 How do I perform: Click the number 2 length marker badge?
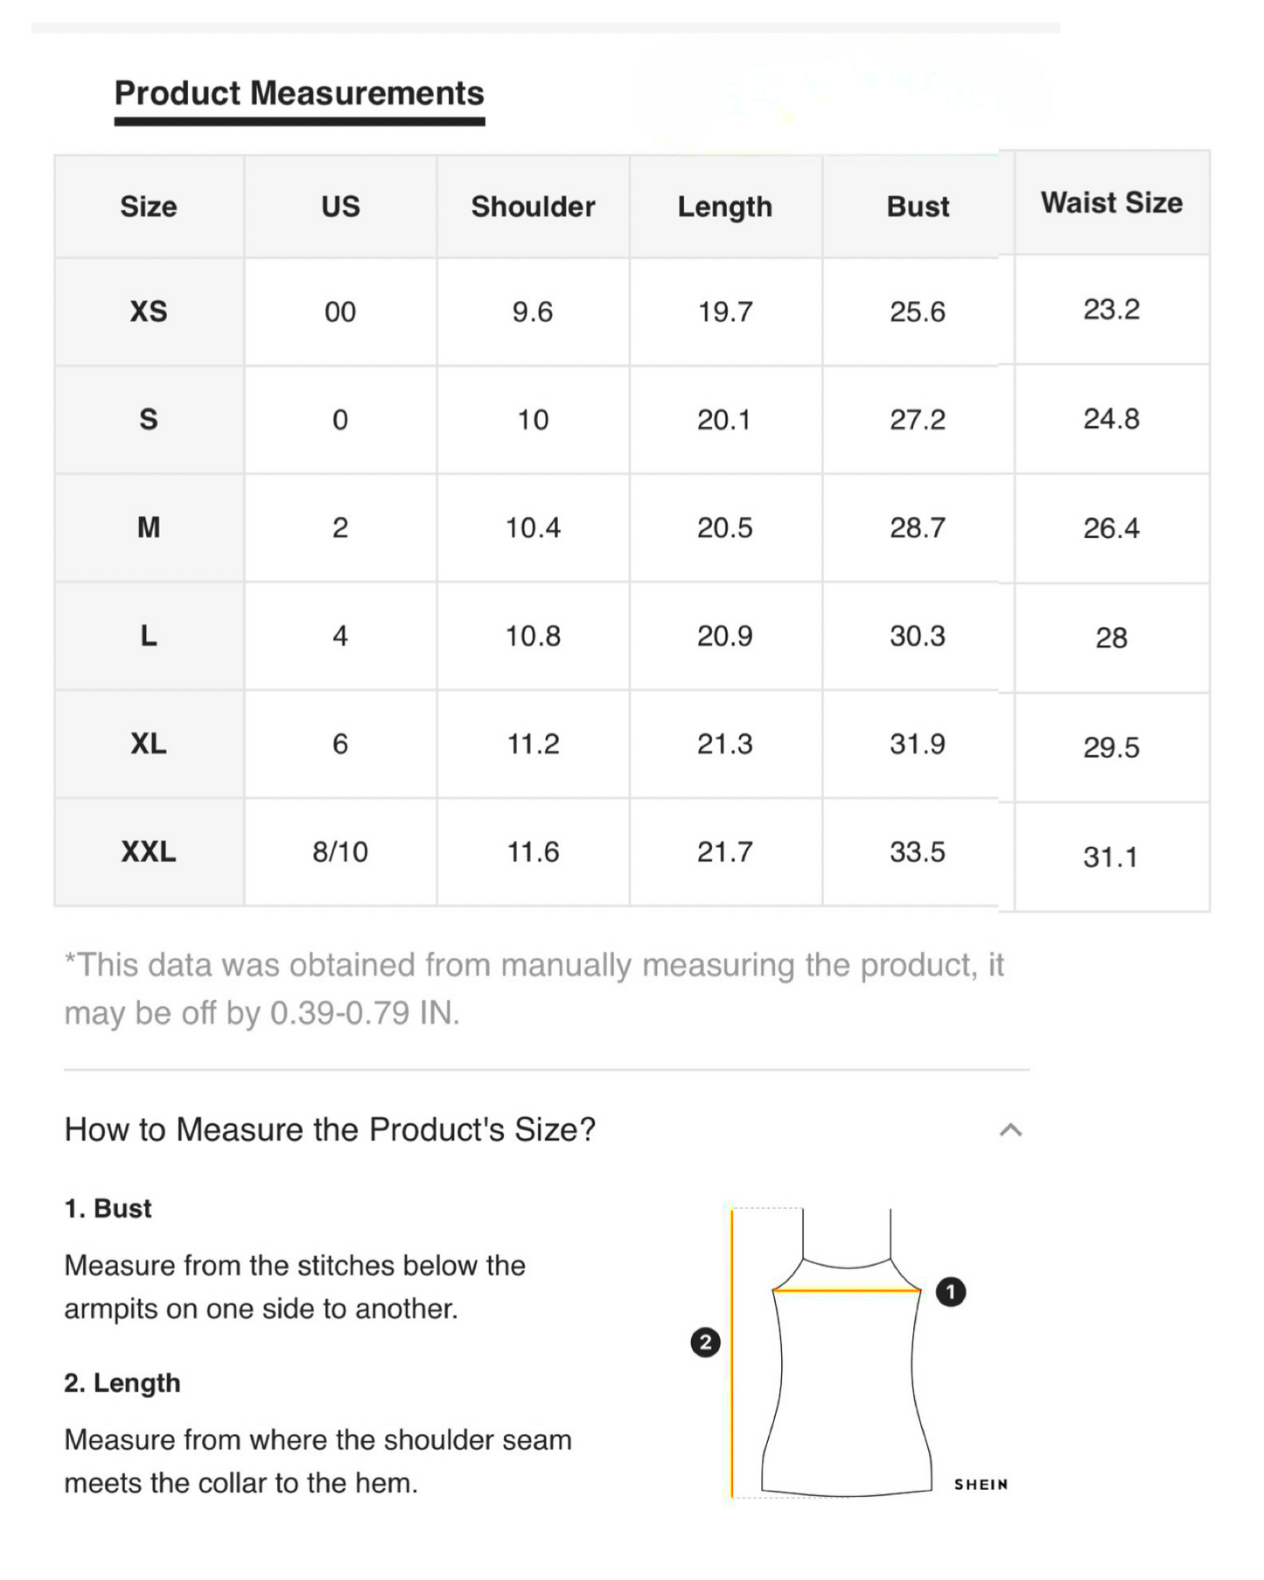(705, 1342)
